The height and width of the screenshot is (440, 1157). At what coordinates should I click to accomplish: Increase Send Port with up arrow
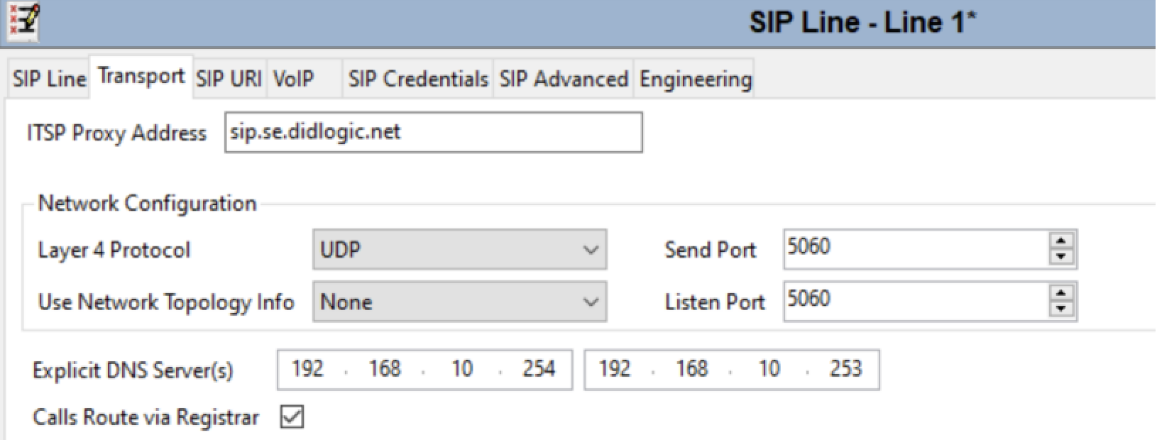1060,242
